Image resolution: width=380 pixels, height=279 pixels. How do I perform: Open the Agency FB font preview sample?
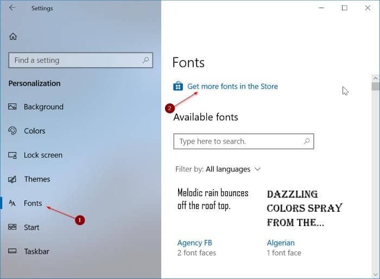pos(213,199)
